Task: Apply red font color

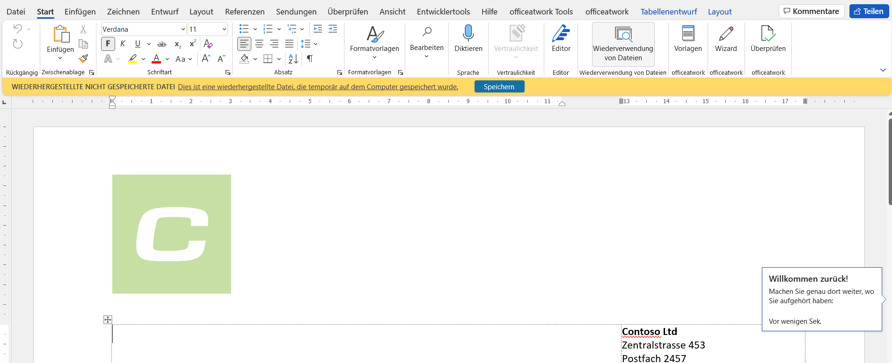Action: (x=156, y=59)
